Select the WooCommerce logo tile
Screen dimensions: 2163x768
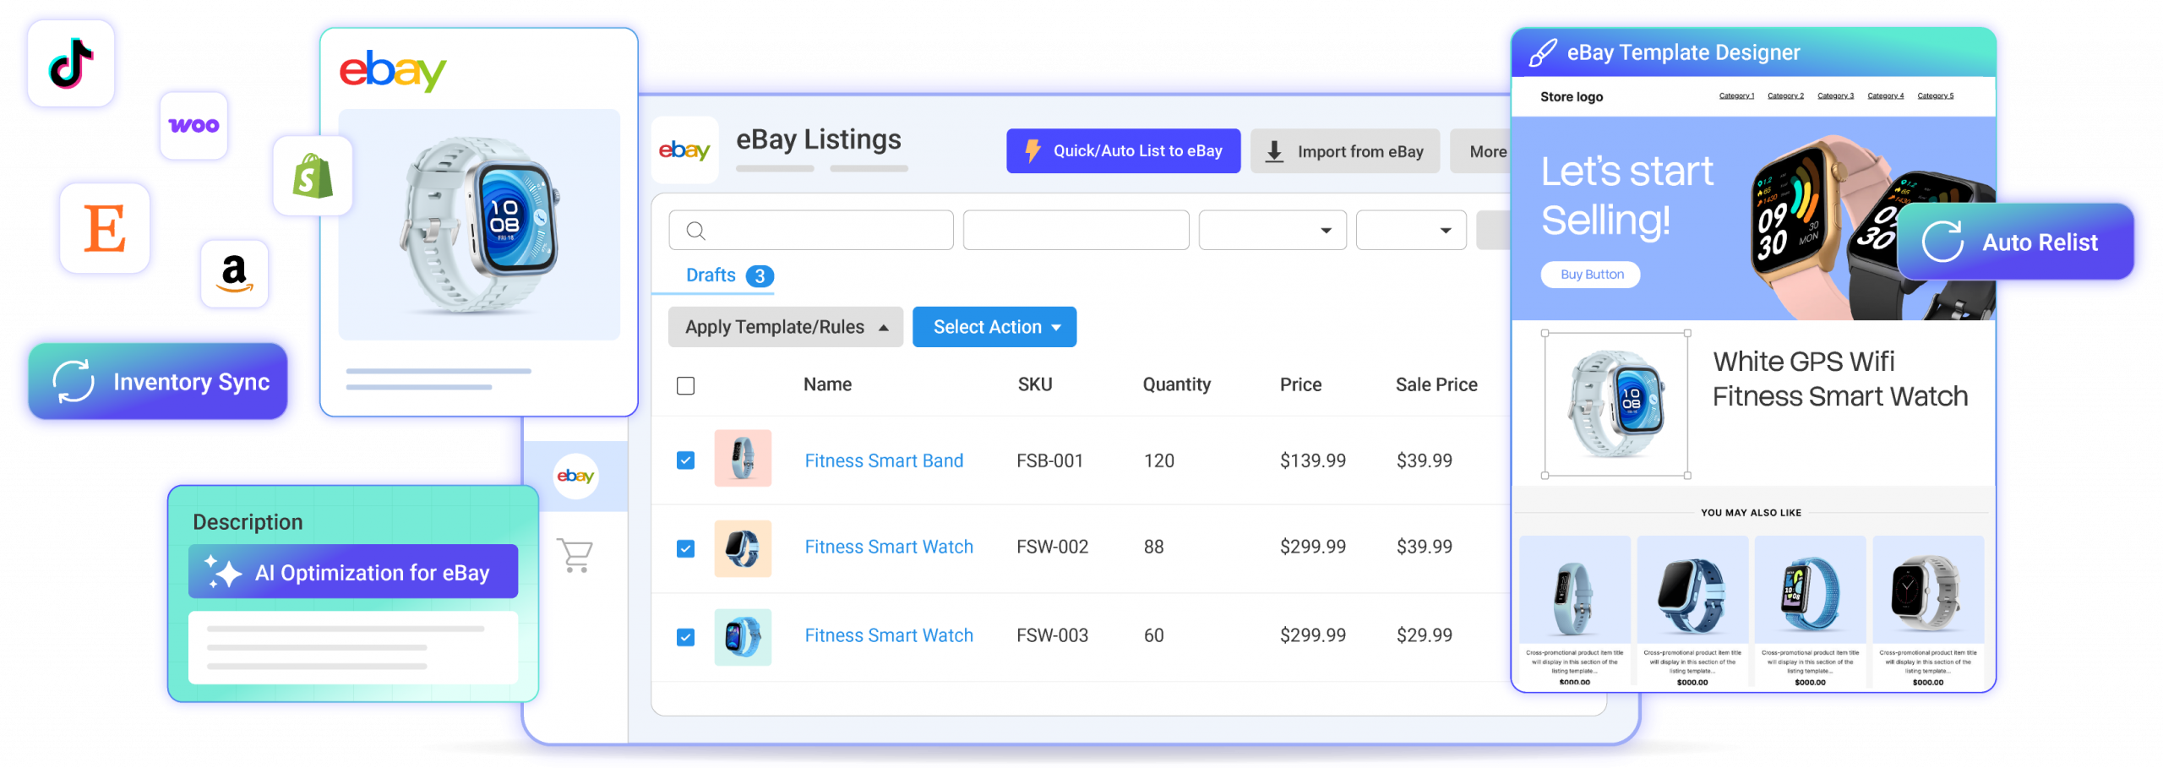pos(193,126)
